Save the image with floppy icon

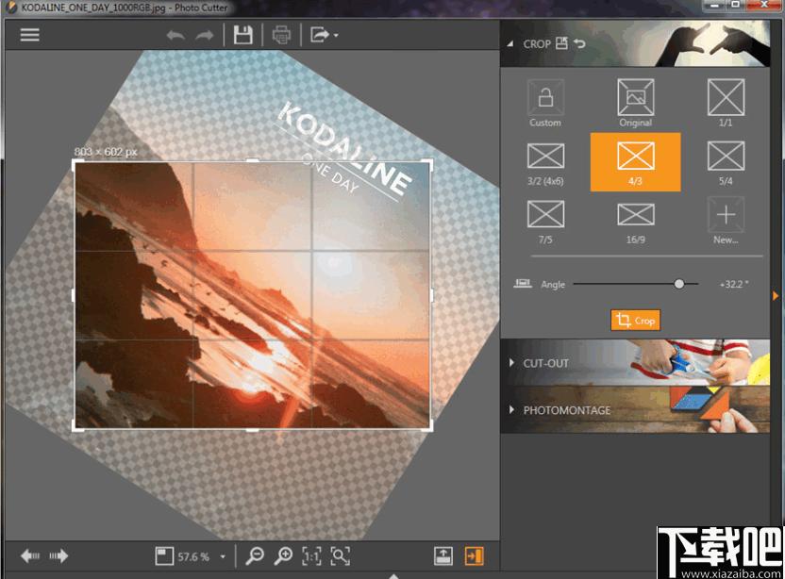click(242, 35)
